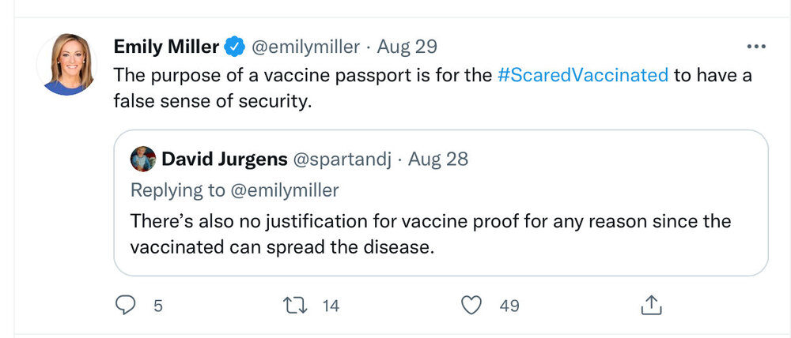791x338 pixels.
Task: Open the Aug 29 tweet timestamp
Action: pyautogui.click(x=407, y=47)
